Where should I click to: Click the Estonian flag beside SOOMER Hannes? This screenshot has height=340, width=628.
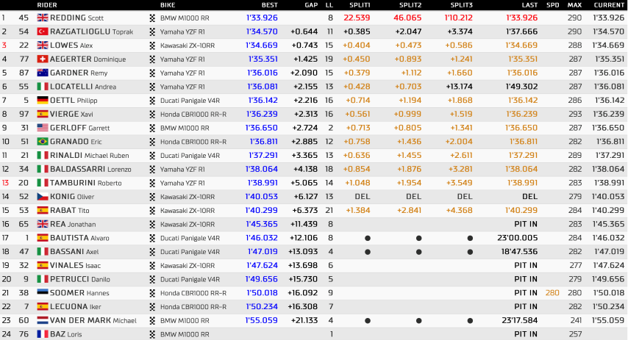[43, 293]
